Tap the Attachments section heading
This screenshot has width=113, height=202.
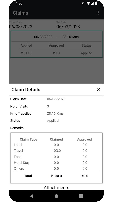click(x=56, y=187)
